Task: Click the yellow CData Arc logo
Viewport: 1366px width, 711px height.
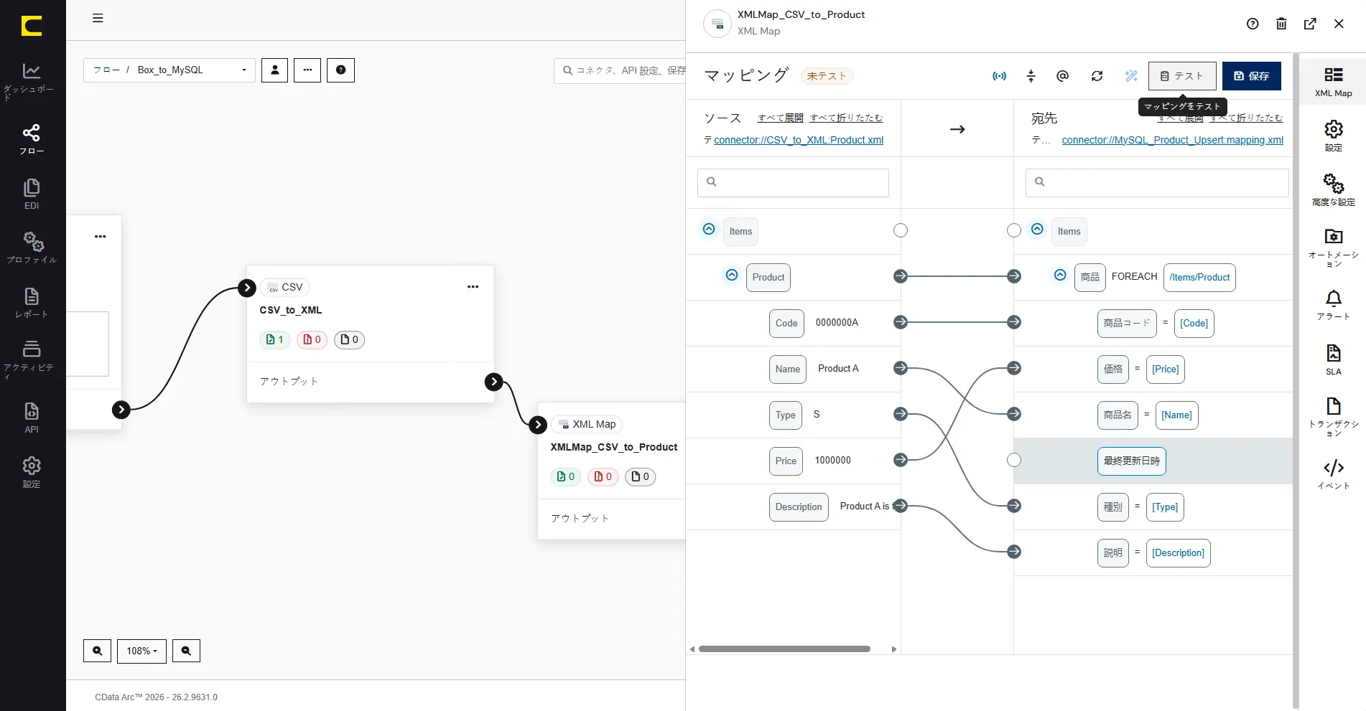Action: tap(32, 26)
